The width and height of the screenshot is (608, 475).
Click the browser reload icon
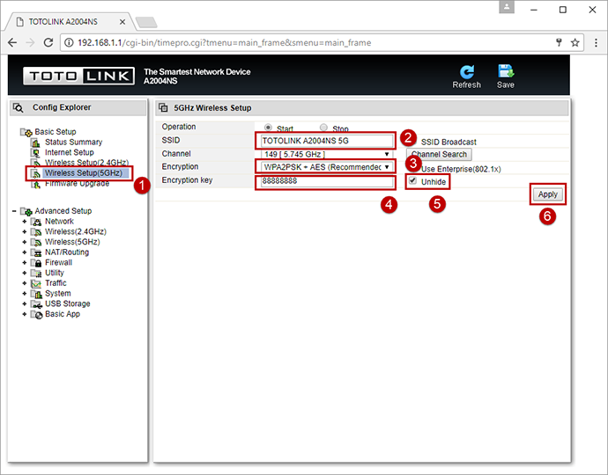coord(48,42)
